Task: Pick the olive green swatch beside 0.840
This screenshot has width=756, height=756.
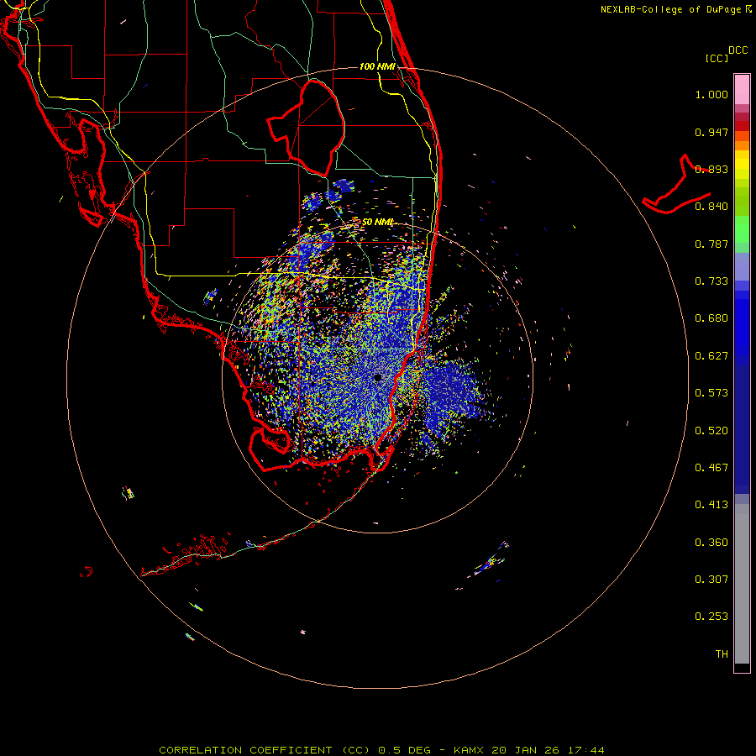Action: pos(742,202)
